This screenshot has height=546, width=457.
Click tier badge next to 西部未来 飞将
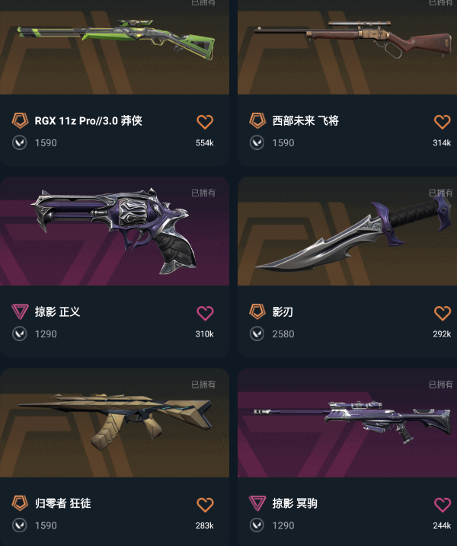(x=257, y=121)
